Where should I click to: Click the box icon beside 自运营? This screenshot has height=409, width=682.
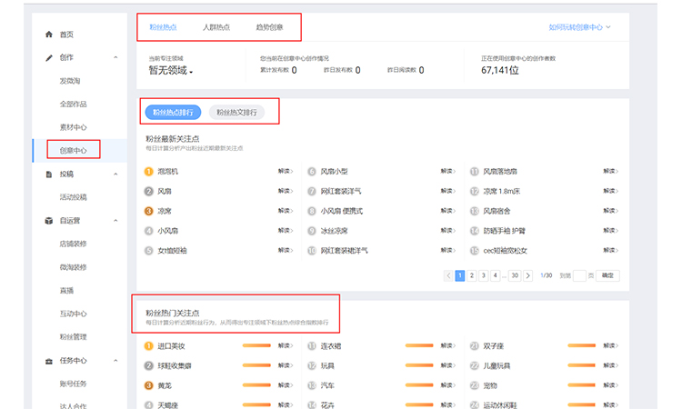coord(49,221)
